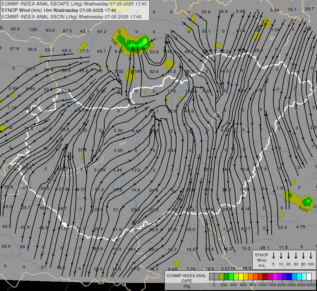Click the CAPE value 103
The image size is (317, 291).
tap(33, 29)
